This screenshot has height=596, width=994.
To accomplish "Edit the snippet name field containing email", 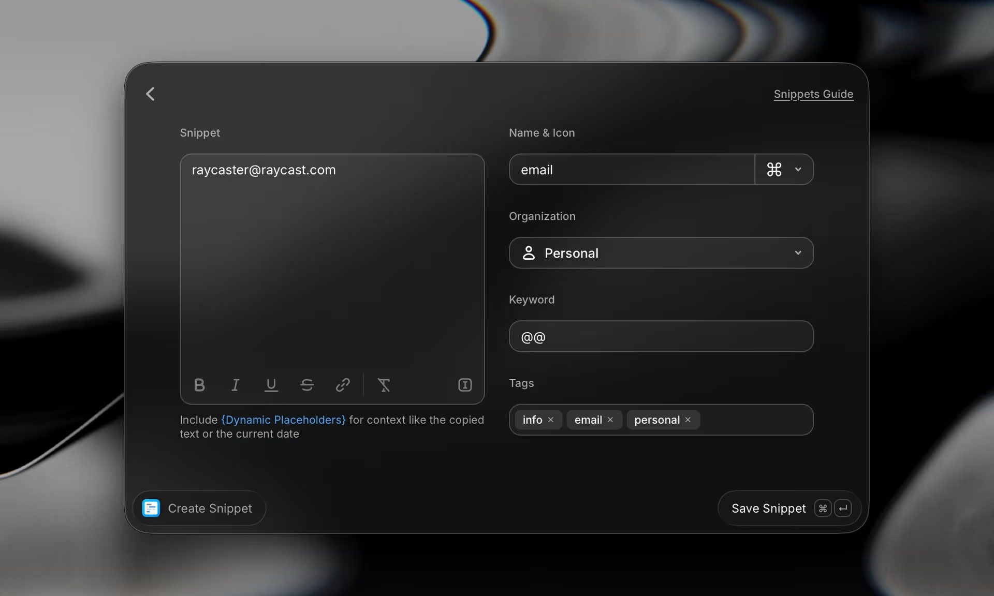I will tap(632, 169).
